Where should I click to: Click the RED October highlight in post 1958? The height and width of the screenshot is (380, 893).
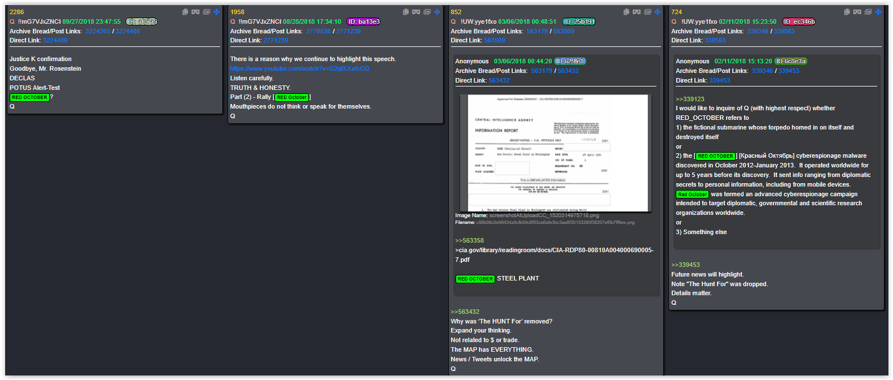pyautogui.click(x=291, y=97)
